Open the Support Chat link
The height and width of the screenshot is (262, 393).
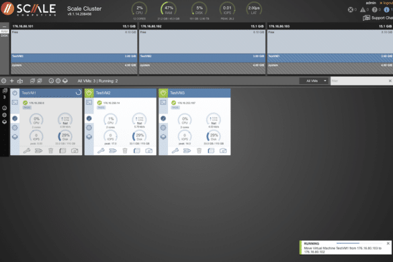point(378,17)
